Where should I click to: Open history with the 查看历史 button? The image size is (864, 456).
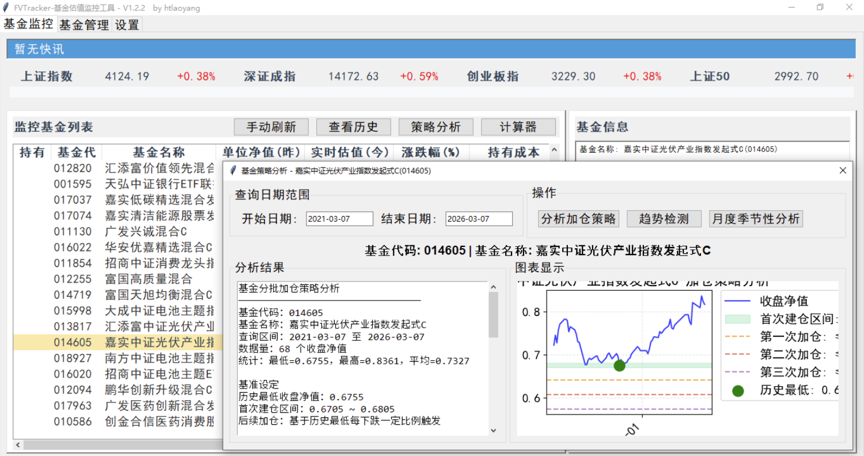pos(353,127)
